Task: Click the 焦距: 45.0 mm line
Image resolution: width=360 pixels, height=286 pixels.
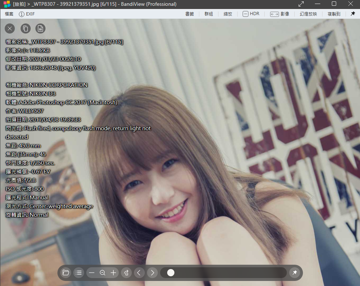Action: coord(23,146)
